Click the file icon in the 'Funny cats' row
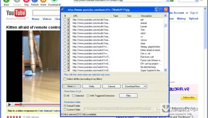208x118 pixels. [68, 60]
